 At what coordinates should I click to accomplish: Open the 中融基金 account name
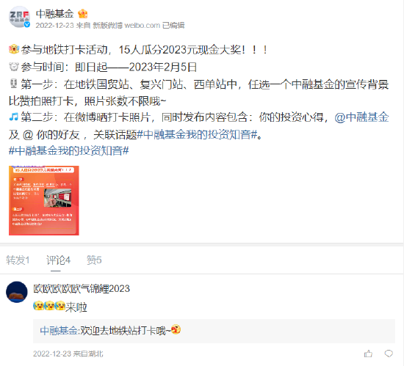[x=55, y=14]
